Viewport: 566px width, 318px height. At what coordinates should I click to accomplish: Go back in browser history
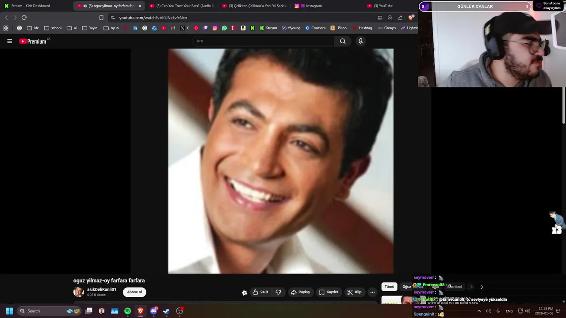(x=6, y=18)
